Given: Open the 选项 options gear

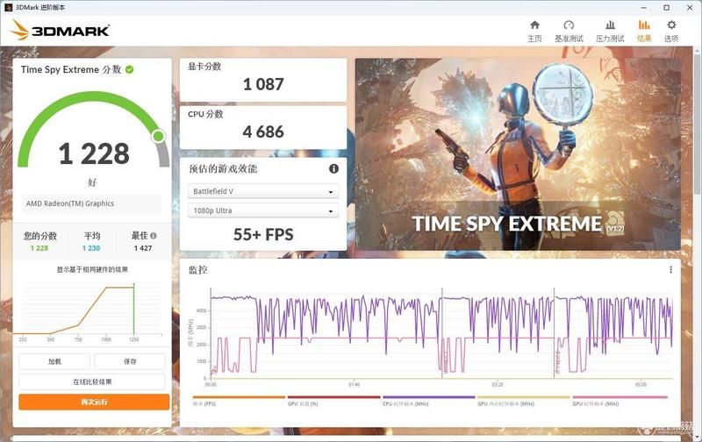Looking at the screenshot, I should (x=670, y=32).
